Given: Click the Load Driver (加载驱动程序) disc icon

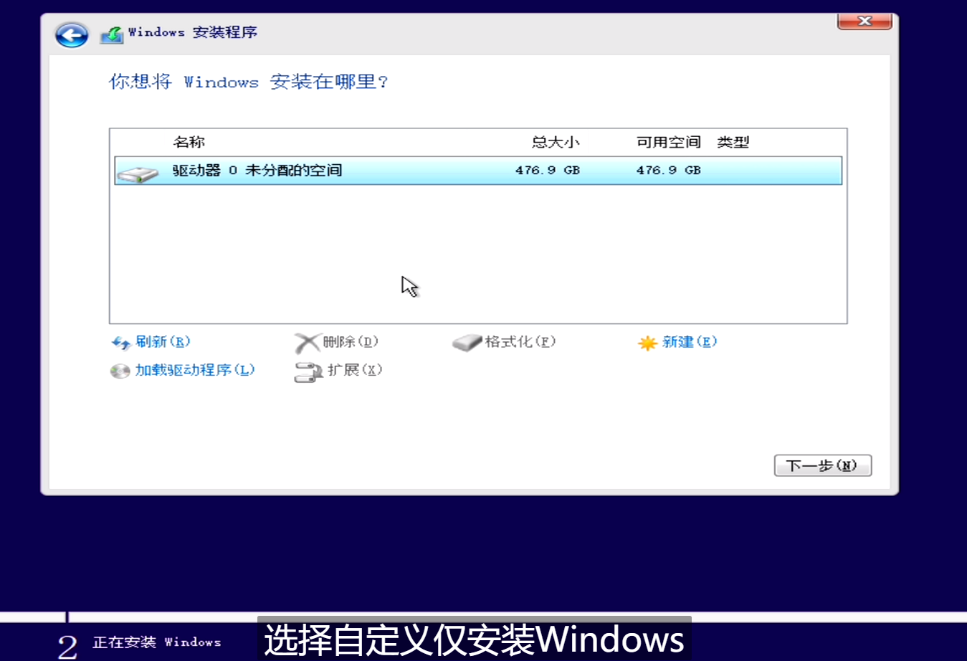Looking at the screenshot, I should point(119,371).
